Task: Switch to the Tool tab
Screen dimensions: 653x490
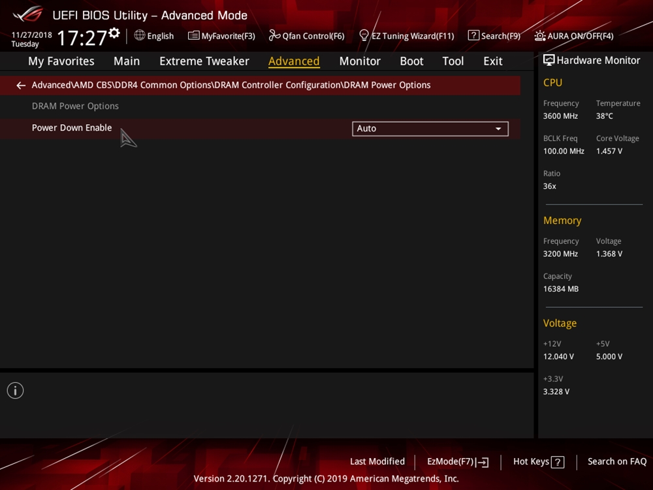Action: tap(453, 61)
